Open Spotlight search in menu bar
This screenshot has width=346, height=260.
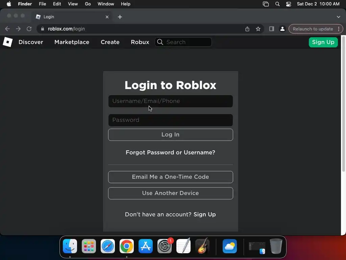pyautogui.click(x=277, y=4)
